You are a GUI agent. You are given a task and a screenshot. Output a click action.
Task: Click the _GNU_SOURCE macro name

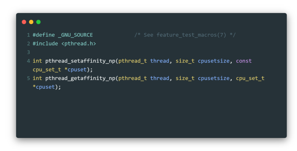pos(75,35)
